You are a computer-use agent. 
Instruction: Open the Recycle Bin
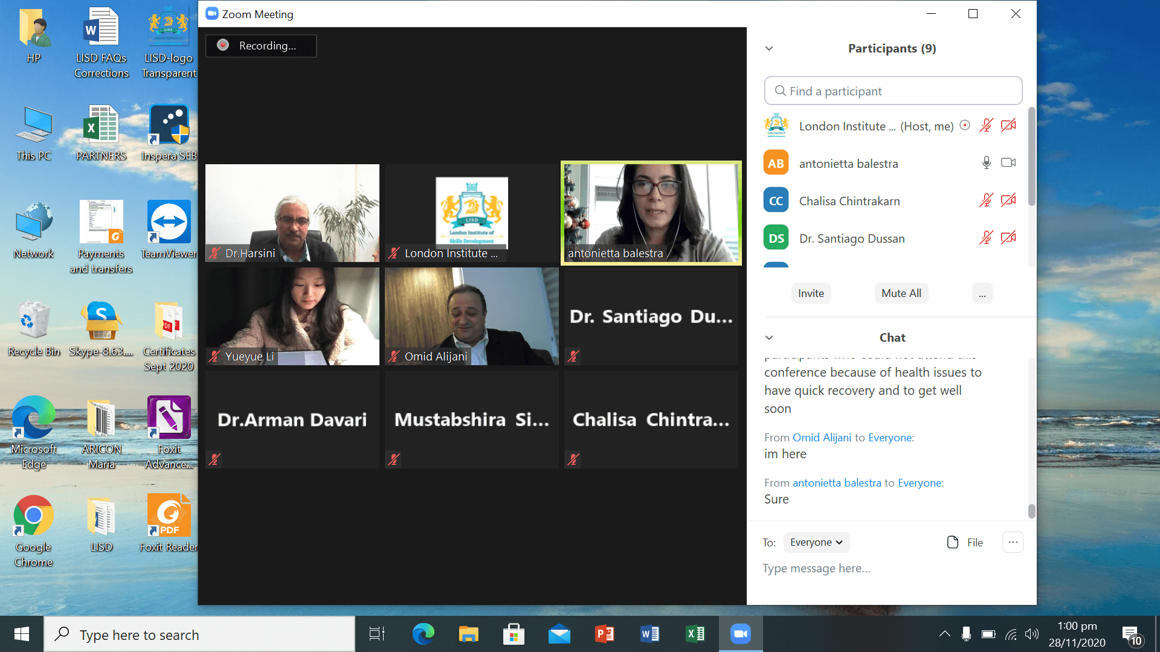pos(34,329)
